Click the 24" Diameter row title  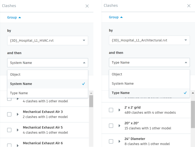pyautogui.click(x=135, y=139)
